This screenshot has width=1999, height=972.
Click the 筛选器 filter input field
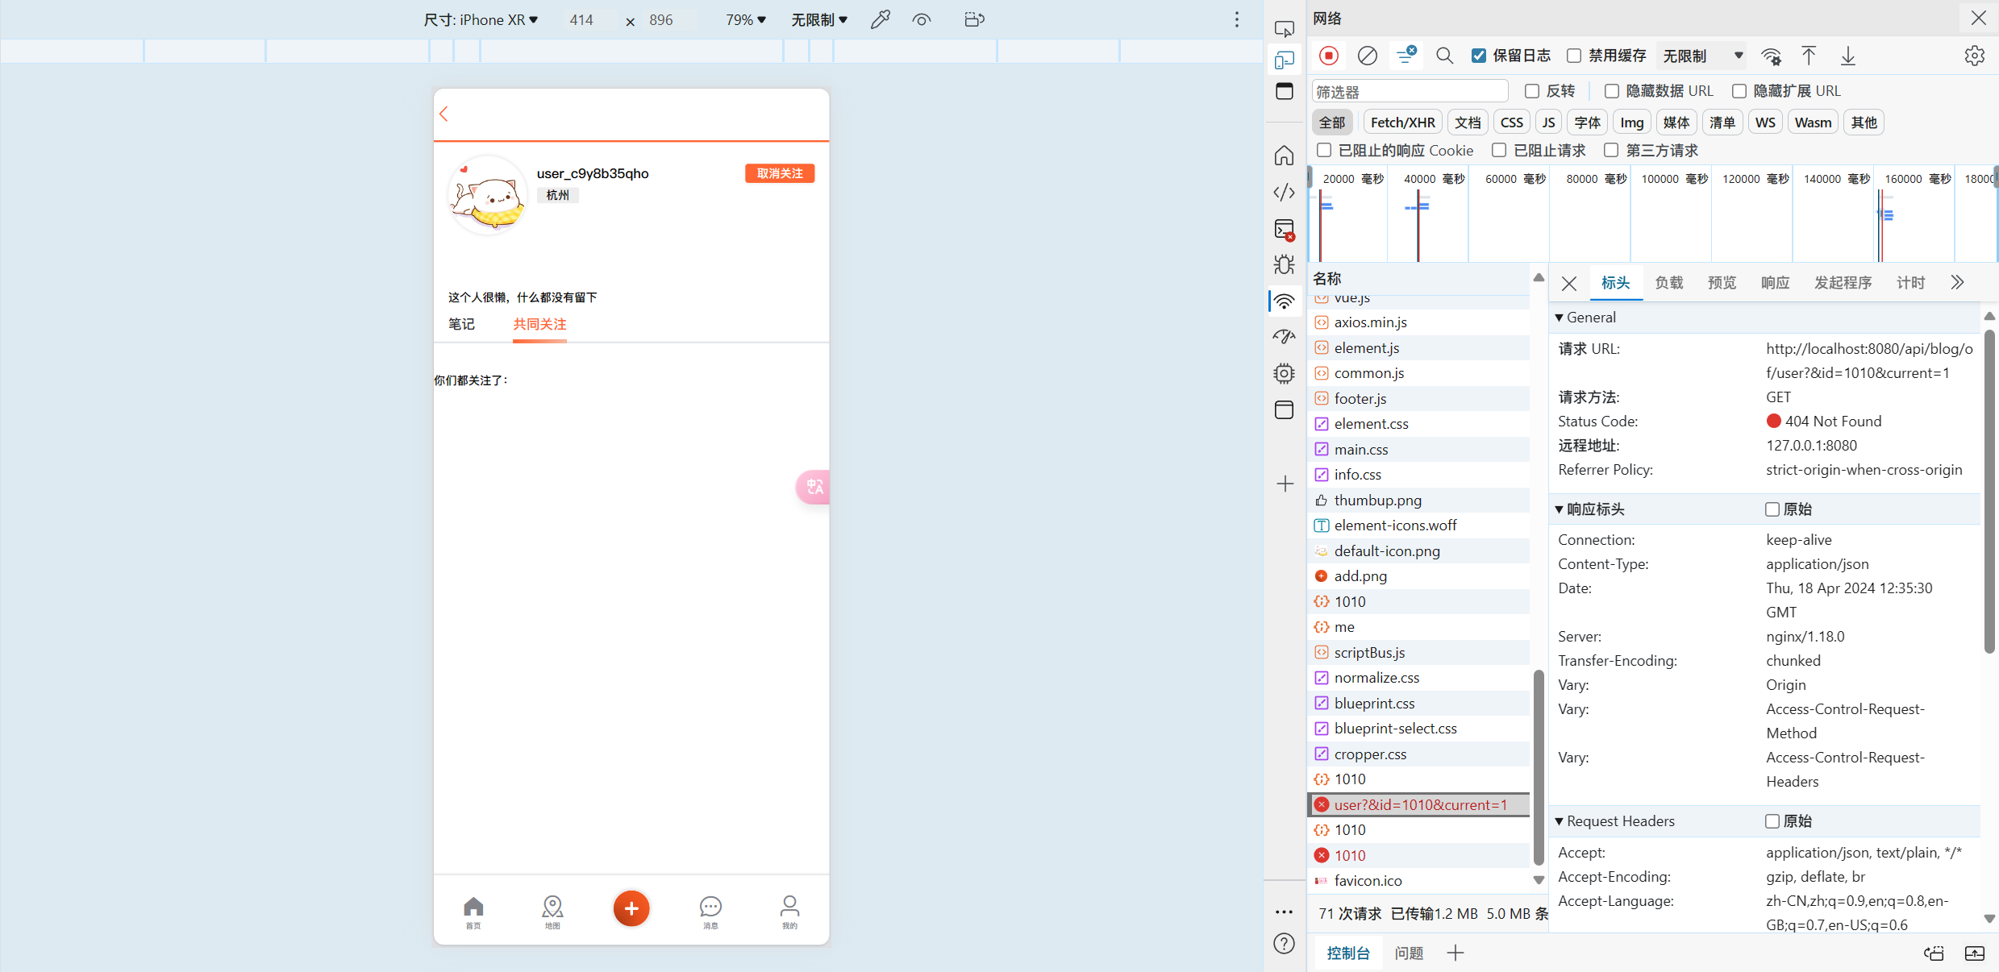click(1410, 91)
